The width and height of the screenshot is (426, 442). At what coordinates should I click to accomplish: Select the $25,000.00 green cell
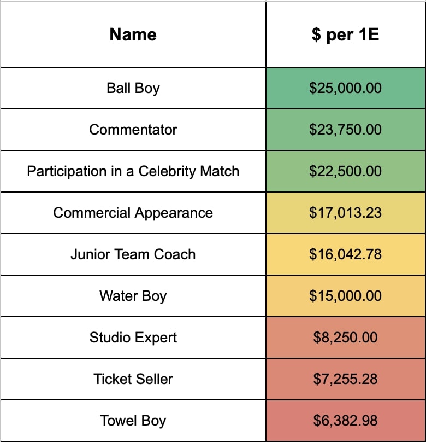[346, 88]
